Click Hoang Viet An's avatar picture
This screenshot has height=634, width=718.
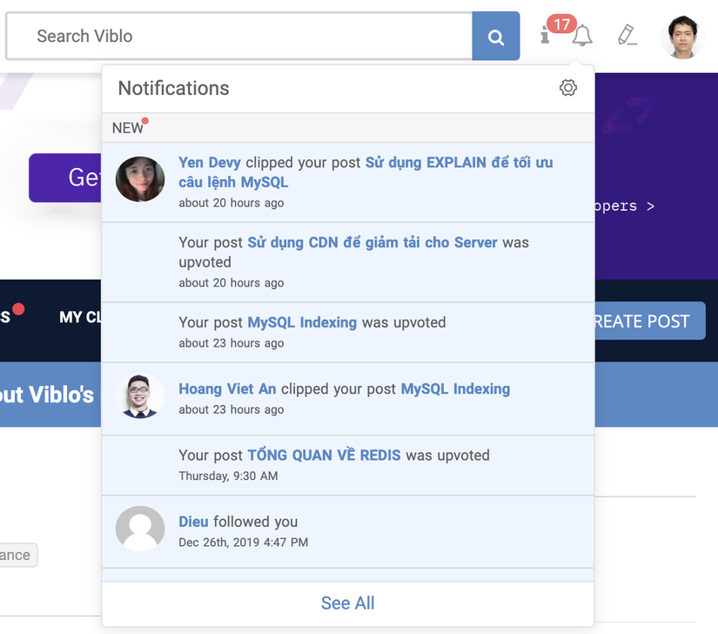pyautogui.click(x=140, y=397)
